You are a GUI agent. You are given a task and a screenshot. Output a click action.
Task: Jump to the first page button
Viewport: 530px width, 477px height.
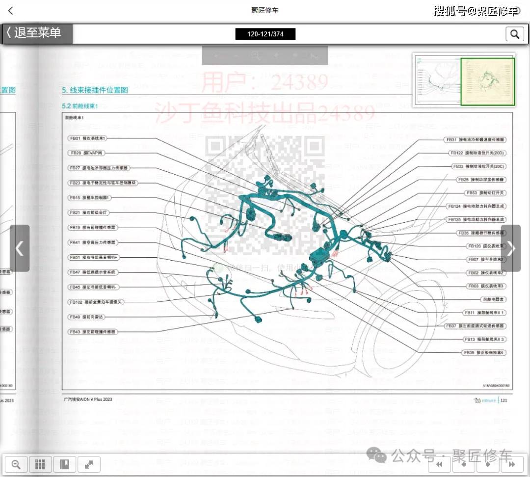[439, 464]
